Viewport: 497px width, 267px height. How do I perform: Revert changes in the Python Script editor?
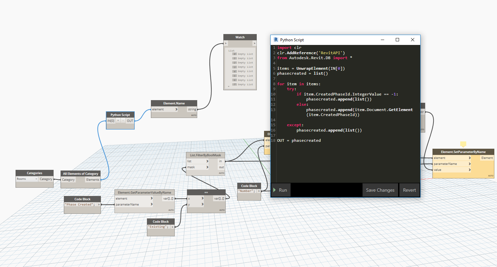click(x=409, y=190)
